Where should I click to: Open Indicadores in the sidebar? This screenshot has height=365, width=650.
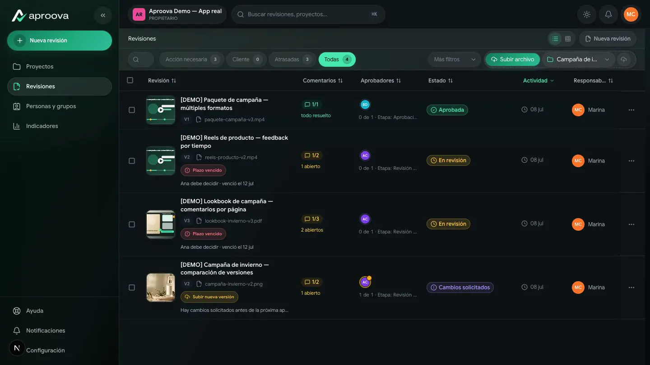60,126
